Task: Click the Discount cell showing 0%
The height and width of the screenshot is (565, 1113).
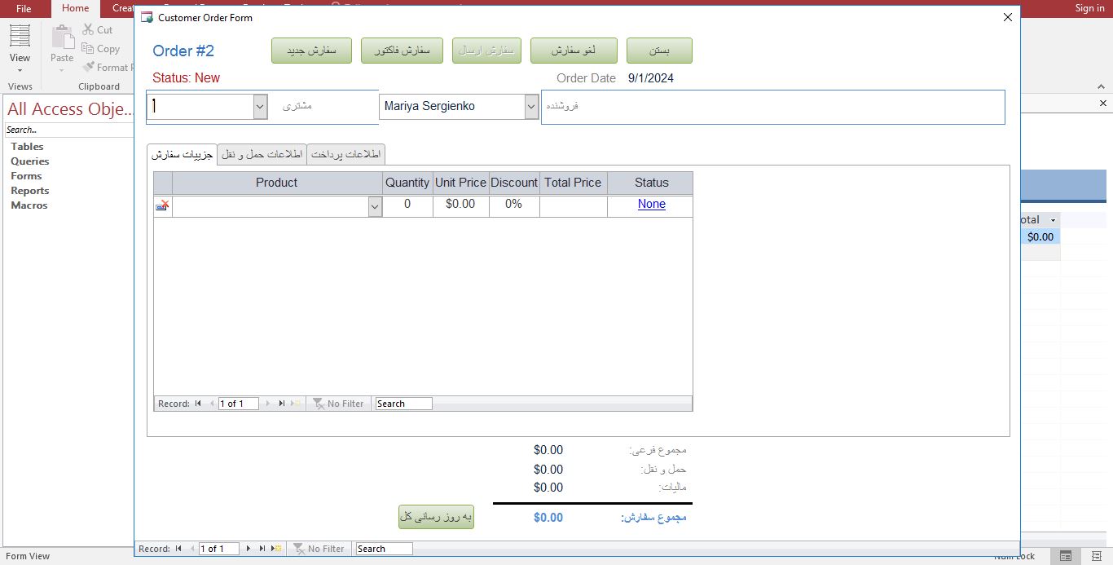Action: click(513, 205)
